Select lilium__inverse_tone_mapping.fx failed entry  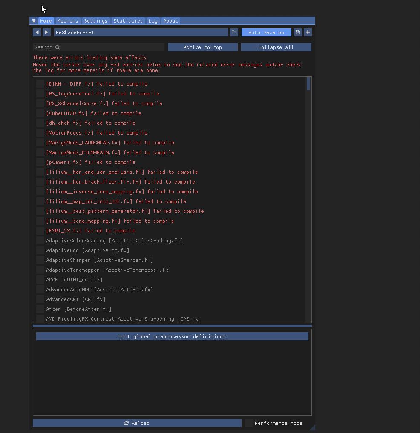122,192
